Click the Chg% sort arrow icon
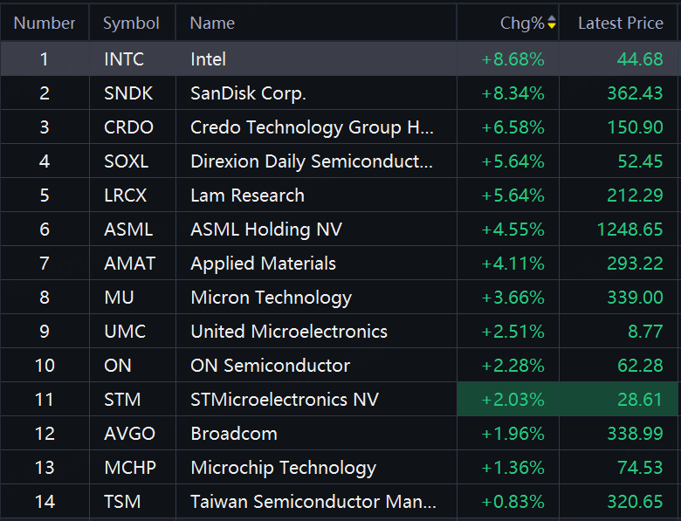Viewport: 681px width, 521px height. 552,24
